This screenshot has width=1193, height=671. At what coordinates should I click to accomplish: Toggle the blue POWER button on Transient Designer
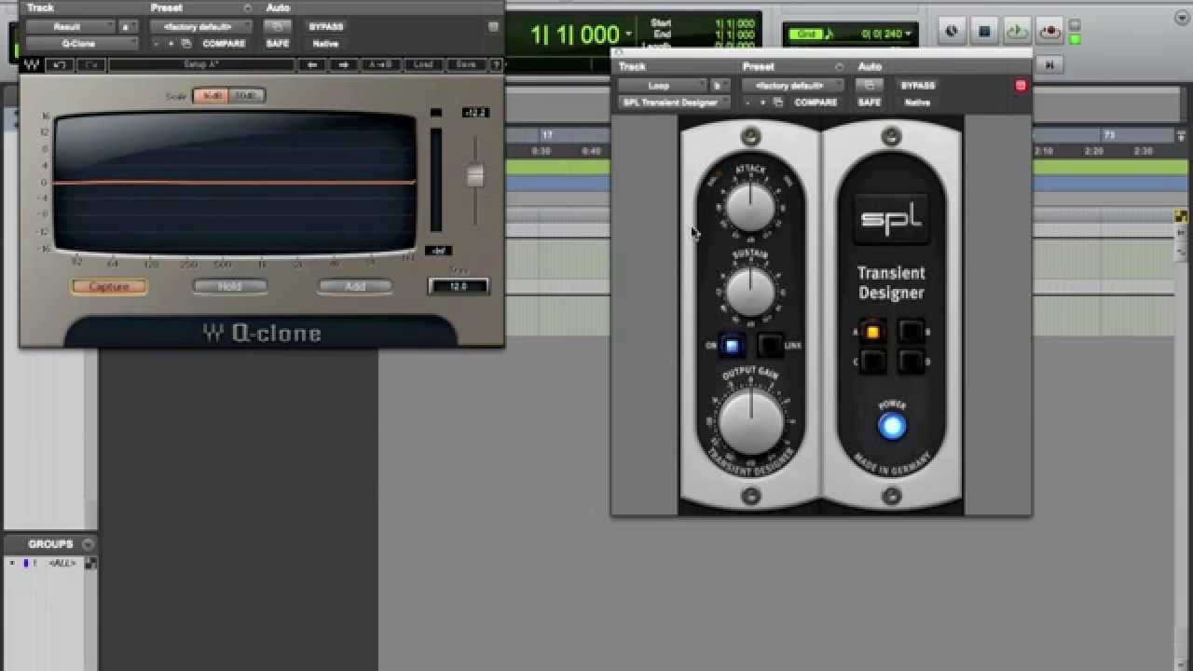click(x=892, y=427)
